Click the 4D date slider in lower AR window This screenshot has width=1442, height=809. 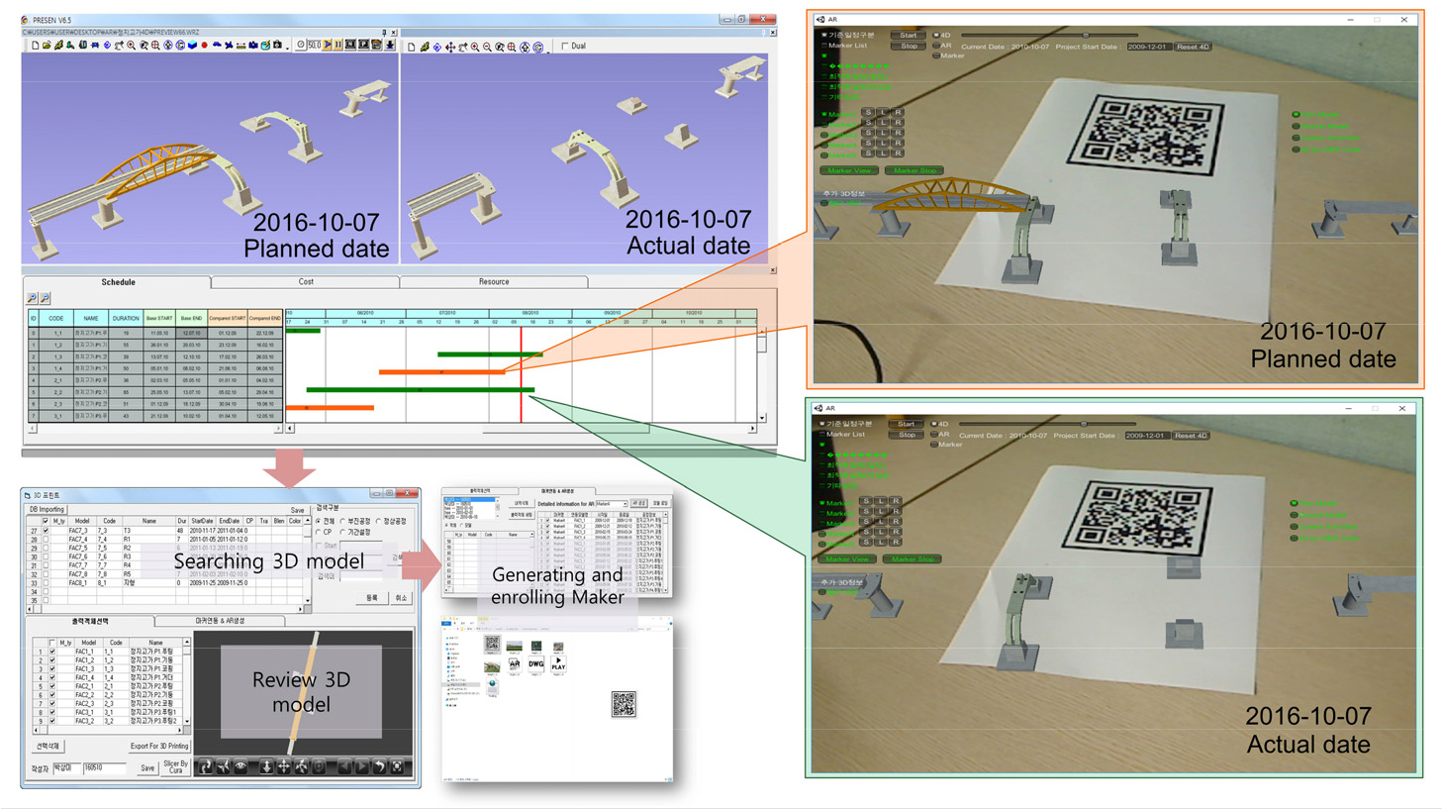1049,424
